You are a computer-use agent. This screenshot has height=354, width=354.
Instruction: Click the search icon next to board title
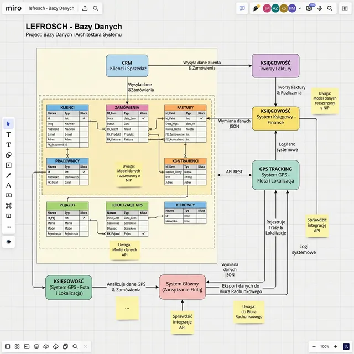96,8
